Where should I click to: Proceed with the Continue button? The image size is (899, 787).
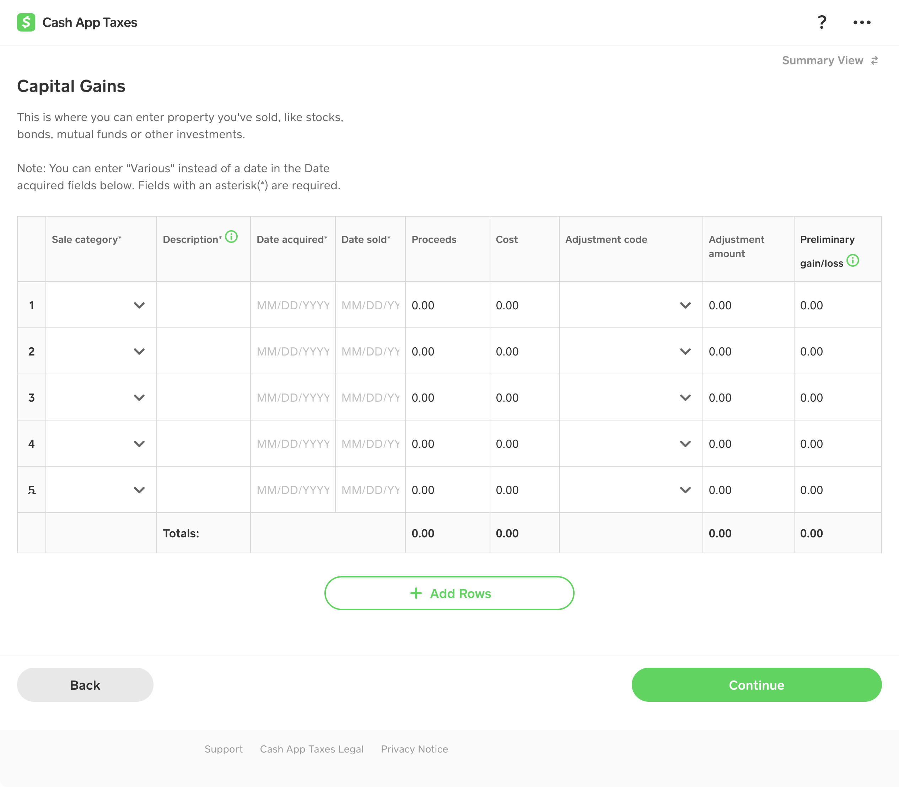756,685
